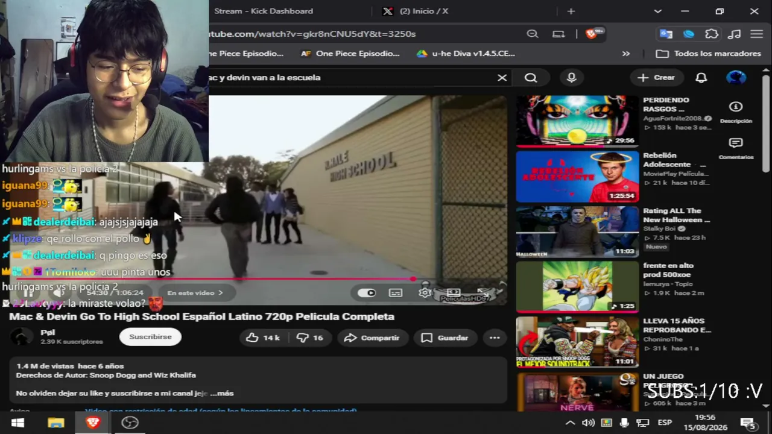Open YouTube notifications bell

[x=701, y=77]
